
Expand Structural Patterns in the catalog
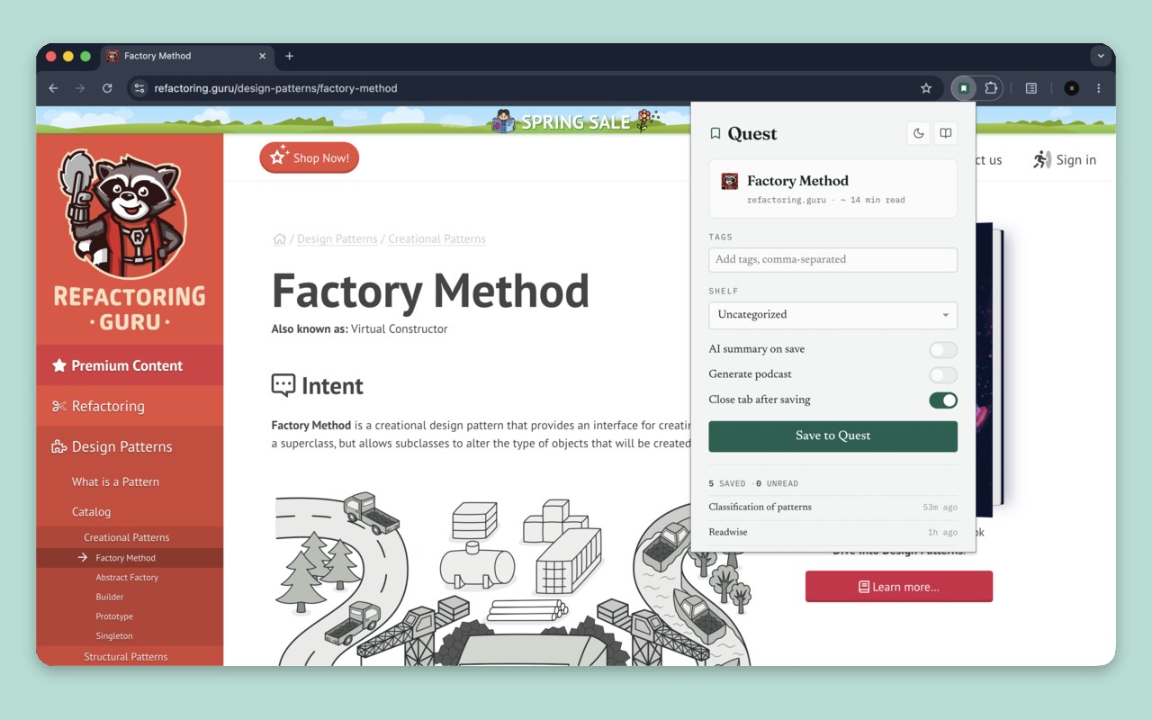(x=130, y=657)
